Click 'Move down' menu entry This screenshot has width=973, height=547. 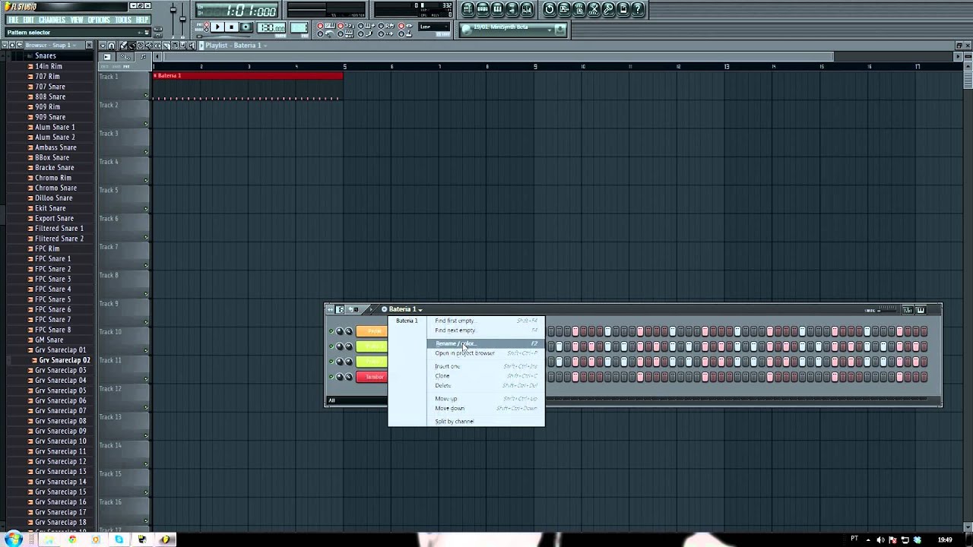[x=484, y=408]
